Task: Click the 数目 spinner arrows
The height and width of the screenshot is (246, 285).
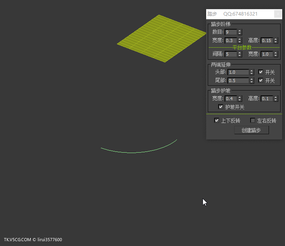Action: (x=240, y=32)
